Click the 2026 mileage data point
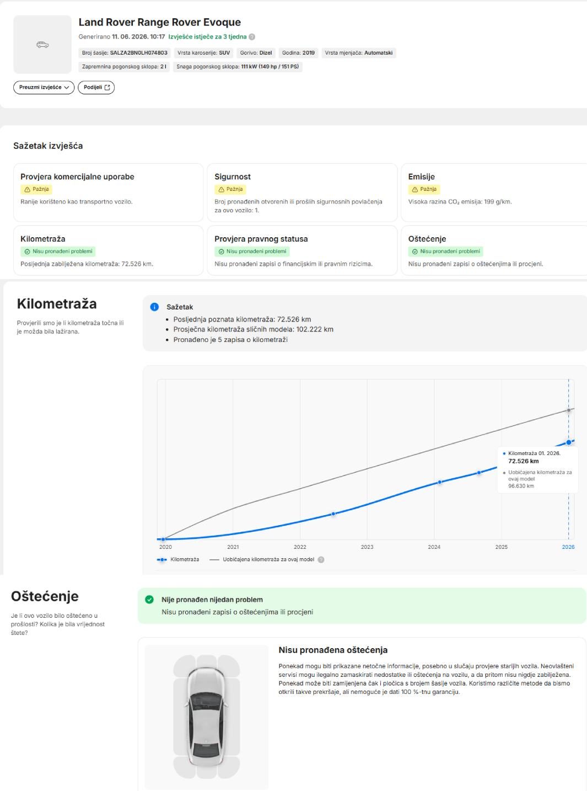The width and height of the screenshot is (587, 791). (568, 442)
